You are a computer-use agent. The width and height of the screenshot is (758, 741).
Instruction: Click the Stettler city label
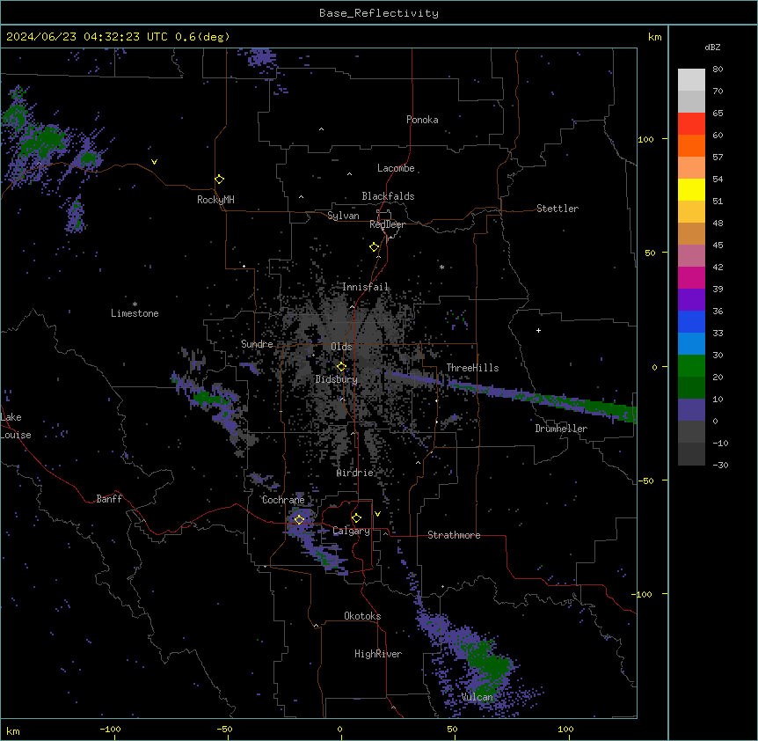(558, 209)
